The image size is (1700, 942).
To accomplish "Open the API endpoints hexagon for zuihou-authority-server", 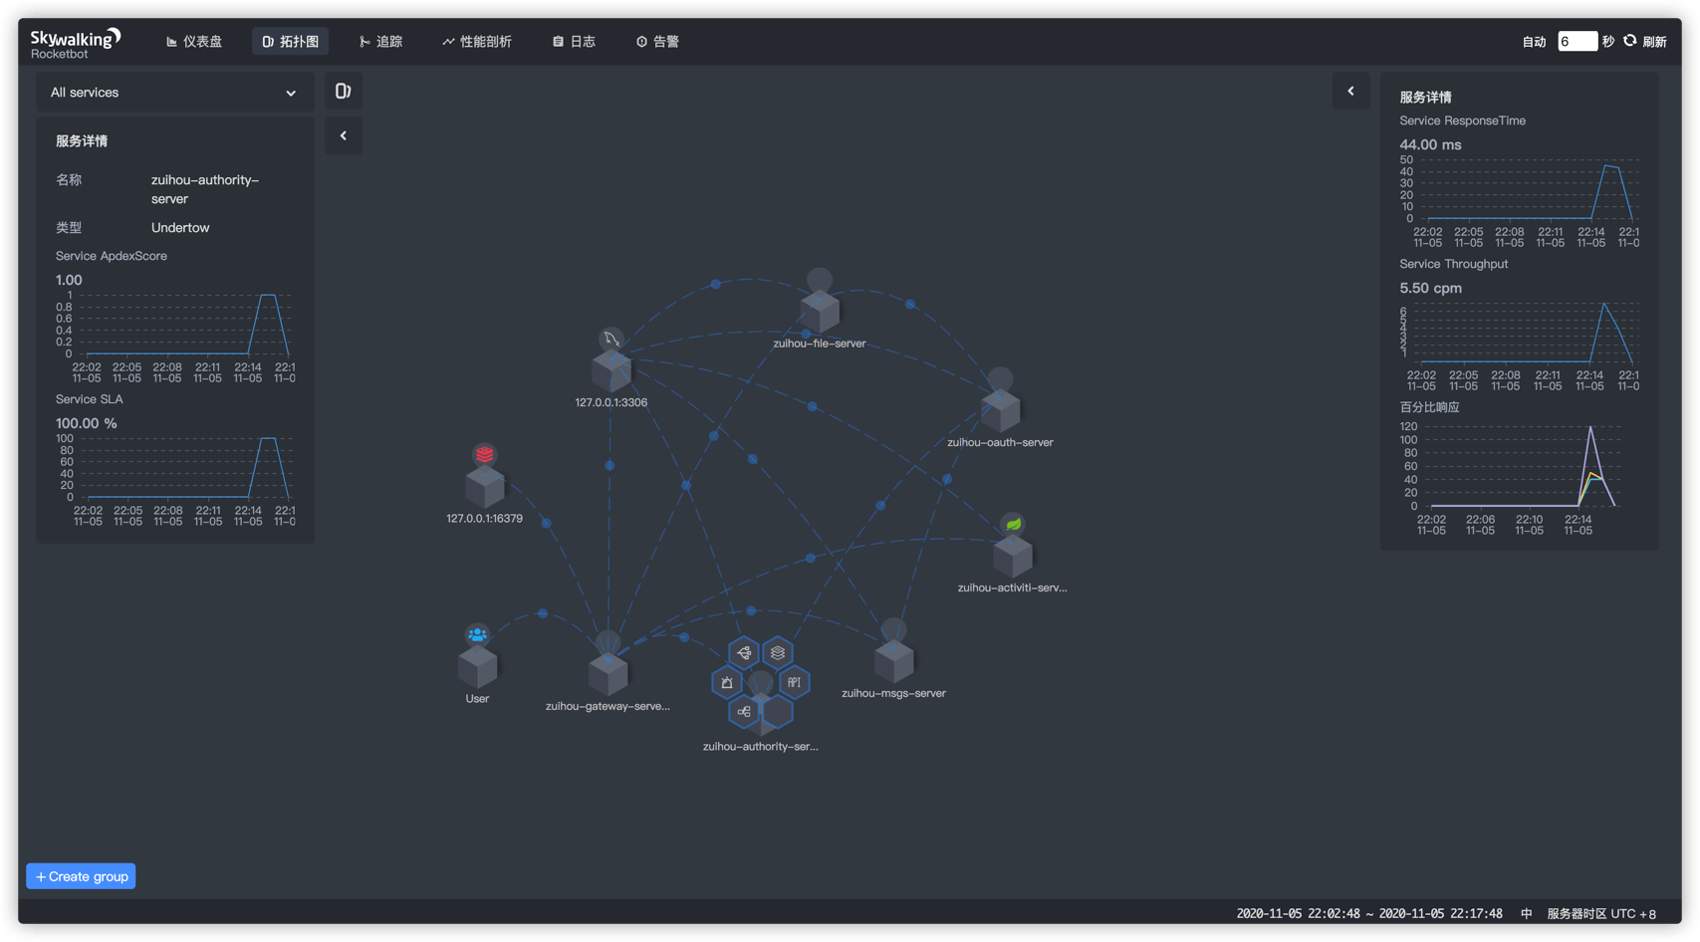I will point(793,682).
